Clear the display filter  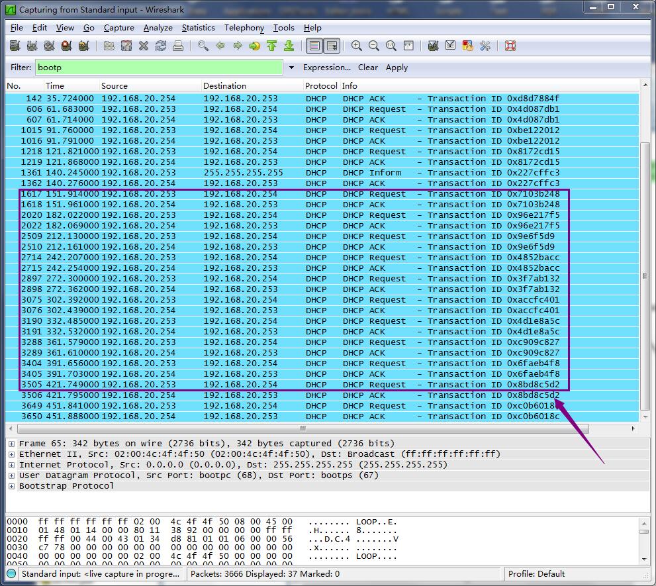(x=368, y=68)
